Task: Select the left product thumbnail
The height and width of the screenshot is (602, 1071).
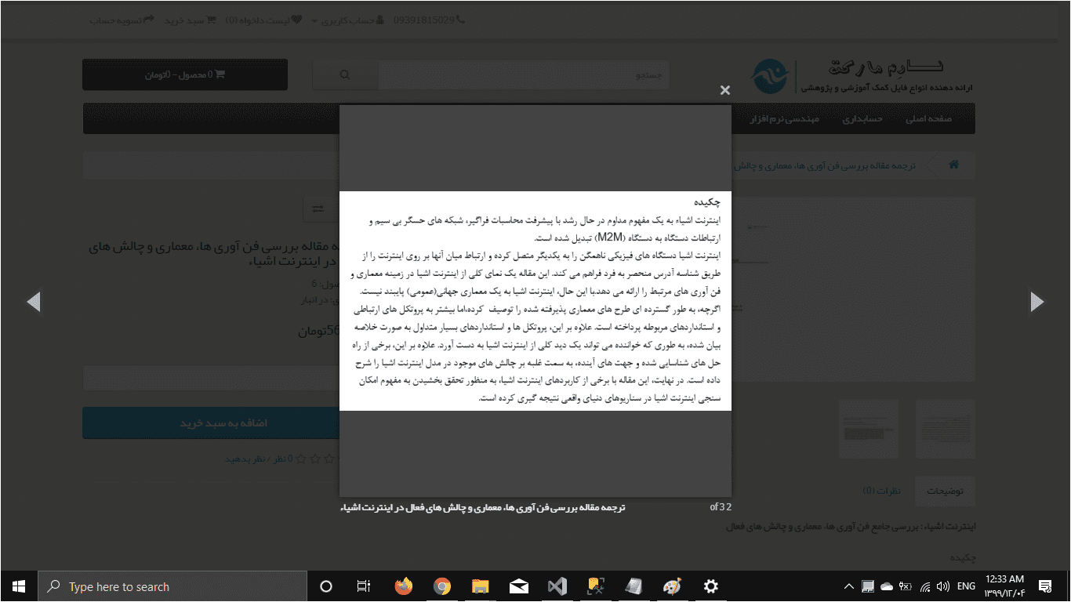Action: pos(870,429)
